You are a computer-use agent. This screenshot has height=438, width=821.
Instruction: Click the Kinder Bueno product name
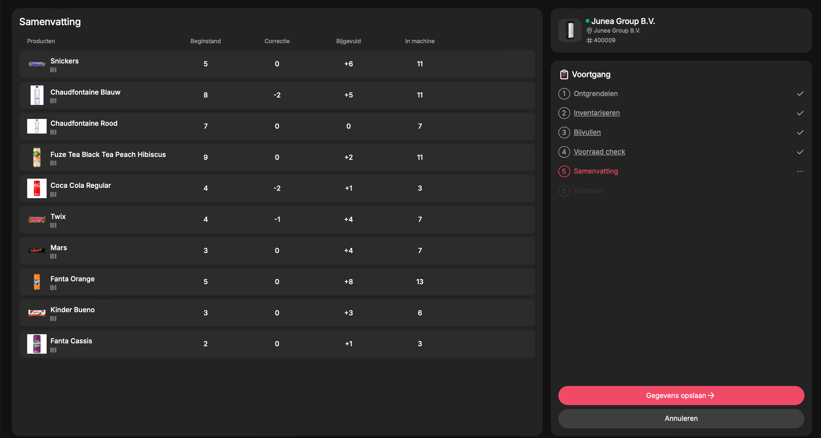point(72,310)
